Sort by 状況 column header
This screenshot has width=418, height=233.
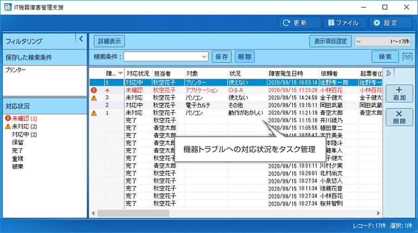point(247,73)
